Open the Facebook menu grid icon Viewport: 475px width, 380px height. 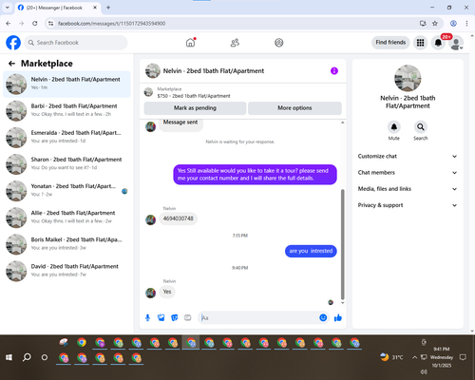[420, 43]
